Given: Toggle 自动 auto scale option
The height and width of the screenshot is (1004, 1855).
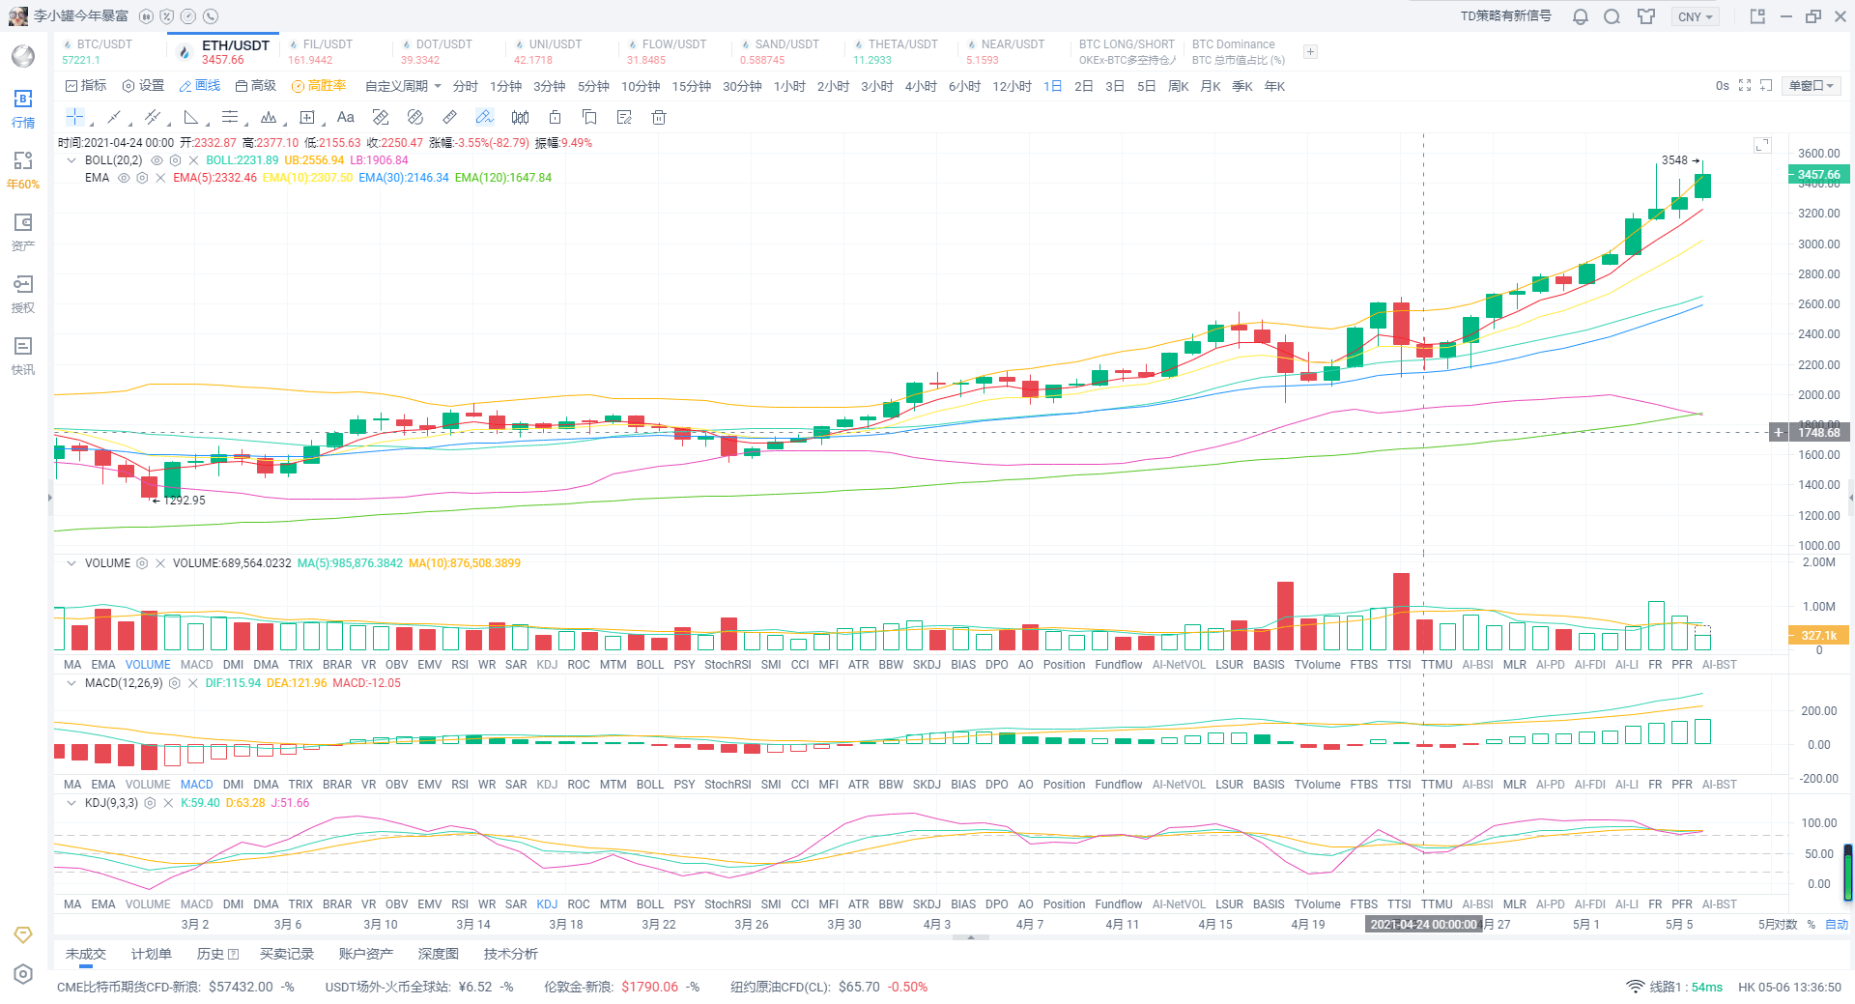Looking at the screenshot, I should tap(1836, 925).
